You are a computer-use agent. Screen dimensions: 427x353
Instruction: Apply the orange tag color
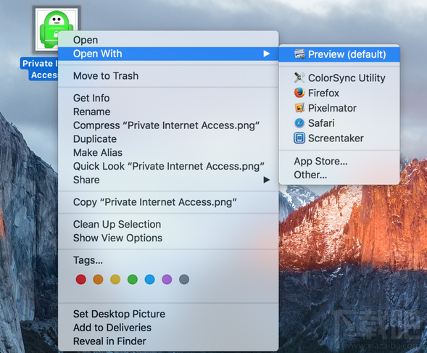[x=98, y=280]
